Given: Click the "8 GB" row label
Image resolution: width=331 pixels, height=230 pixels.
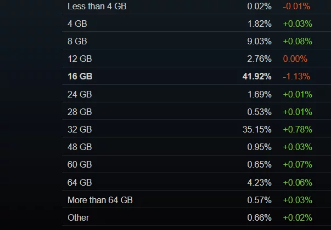Looking at the screenshot, I should tap(77, 41).
